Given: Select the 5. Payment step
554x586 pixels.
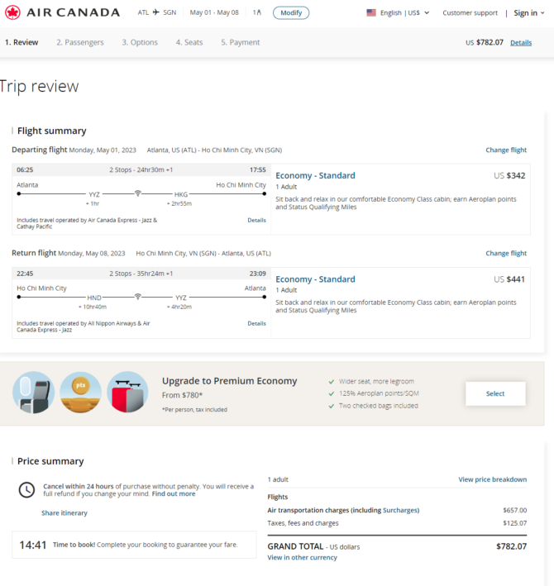Looking at the screenshot, I should point(240,42).
